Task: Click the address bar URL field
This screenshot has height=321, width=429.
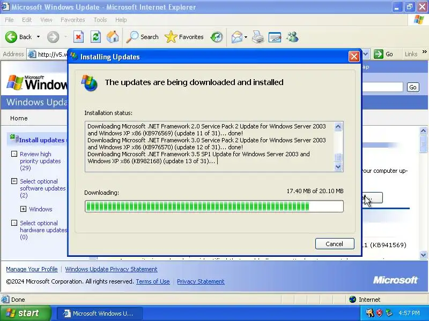Action: pyautogui.click(x=52, y=55)
